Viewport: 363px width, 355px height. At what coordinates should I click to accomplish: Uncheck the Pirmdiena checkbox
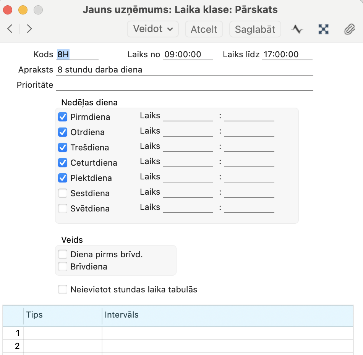(63, 117)
